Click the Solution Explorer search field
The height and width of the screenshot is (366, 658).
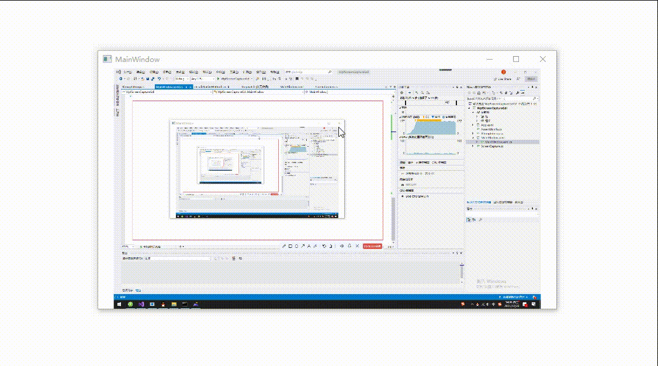[x=503, y=99]
